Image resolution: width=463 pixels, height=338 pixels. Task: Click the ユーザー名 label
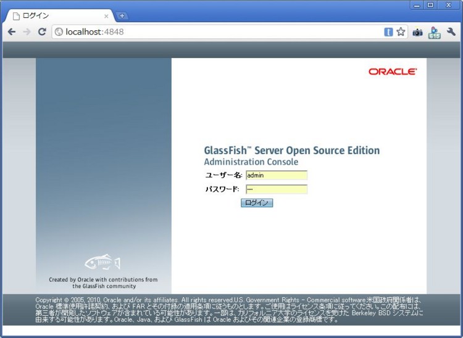(x=224, y=175)
